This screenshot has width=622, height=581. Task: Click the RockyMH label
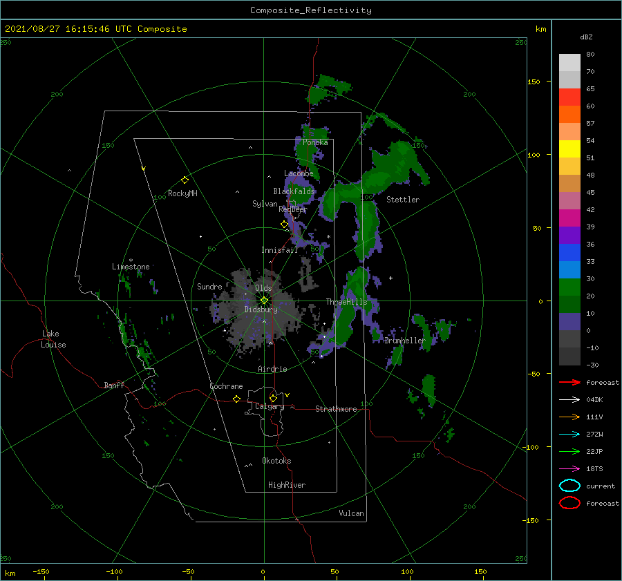pos(182,193)
